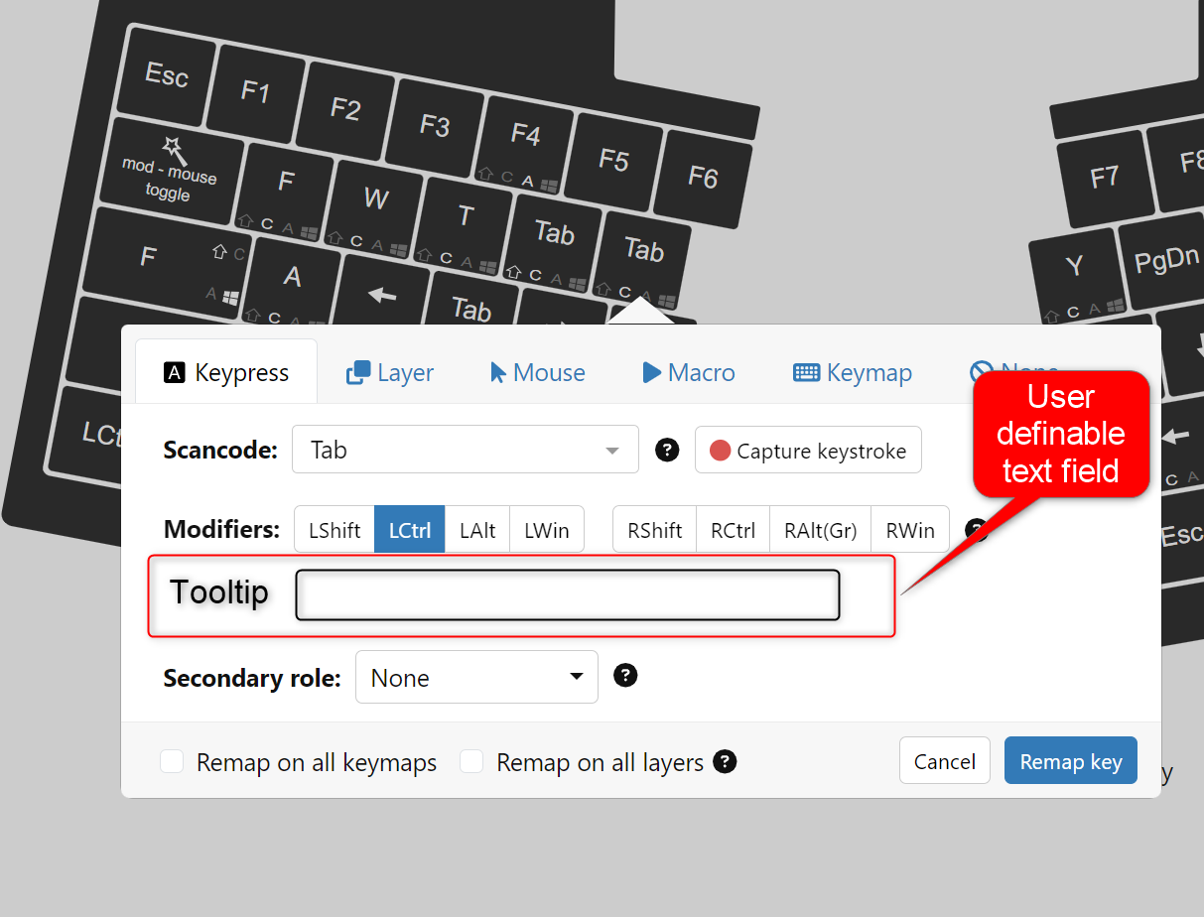This screenshot has height=917, width=1204.
Task: Click the Remap key button
Action: pos(1070,761)
